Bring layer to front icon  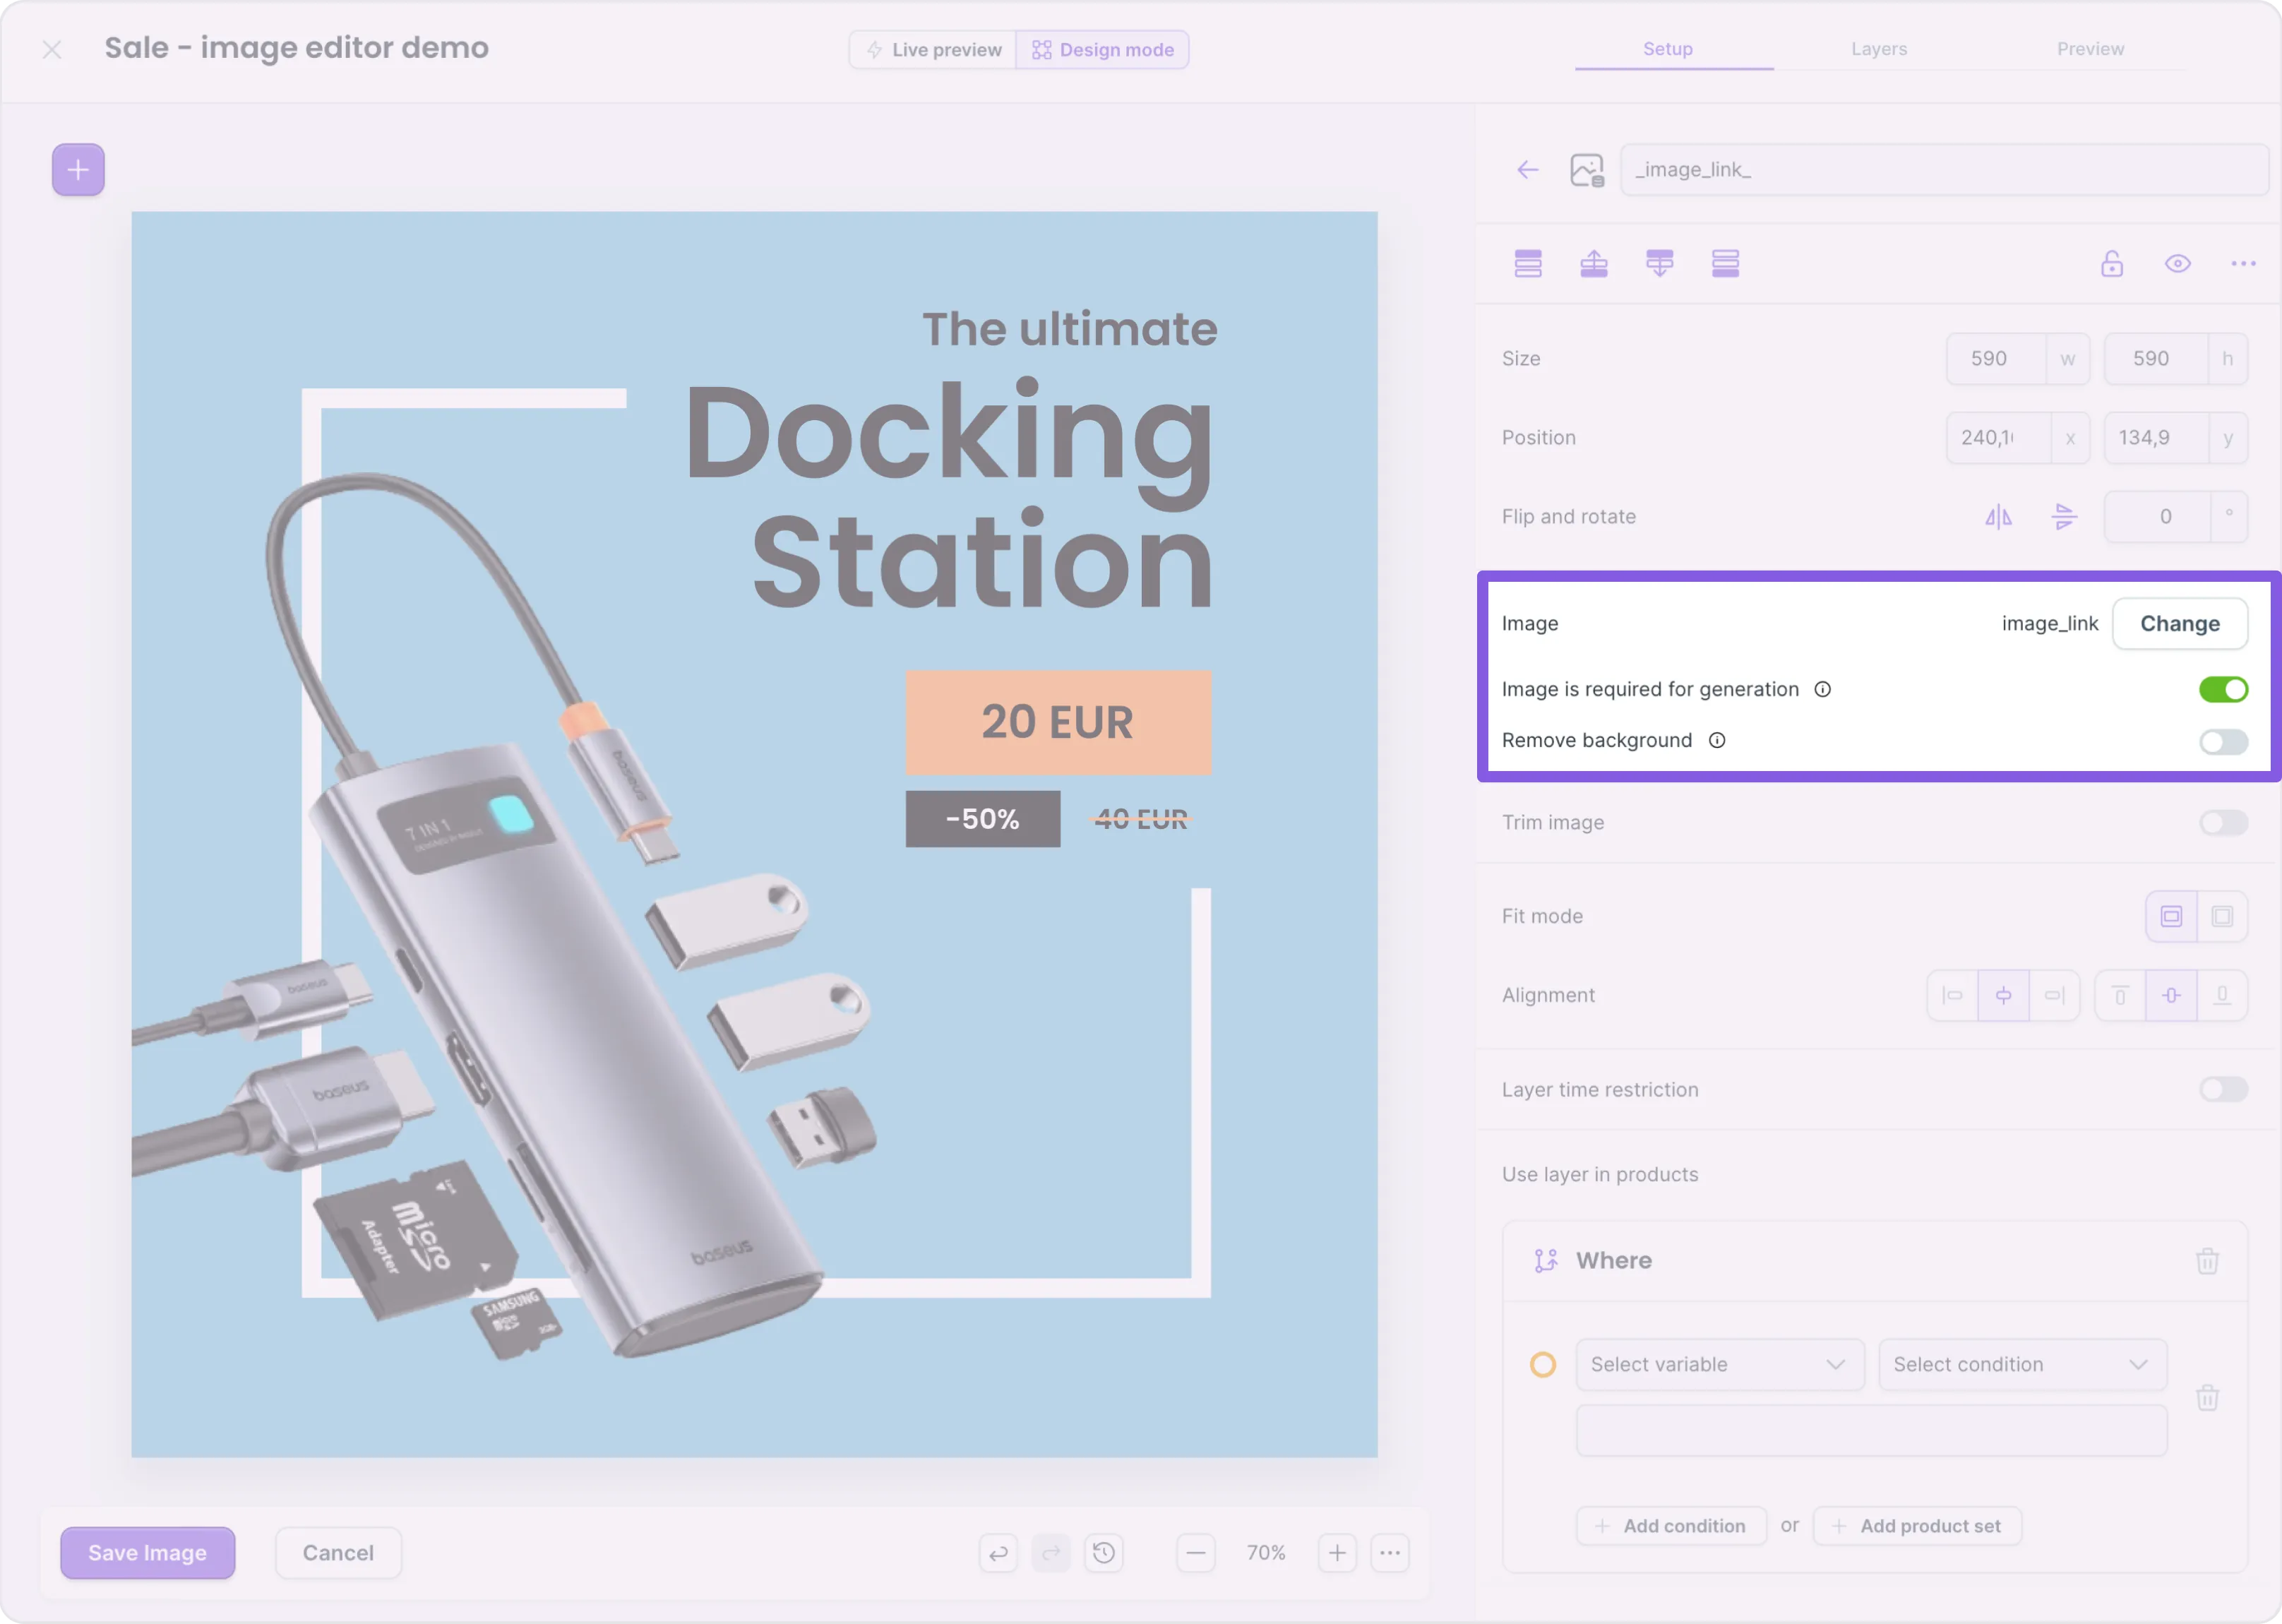[x=1528, y=263]
